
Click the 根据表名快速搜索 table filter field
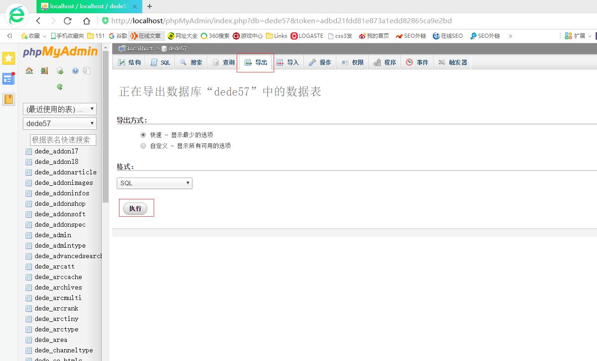[63, 140]
